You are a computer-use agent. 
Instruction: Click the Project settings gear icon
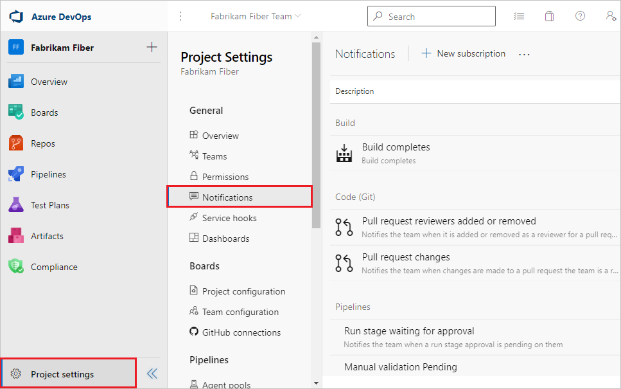(16, 373)
